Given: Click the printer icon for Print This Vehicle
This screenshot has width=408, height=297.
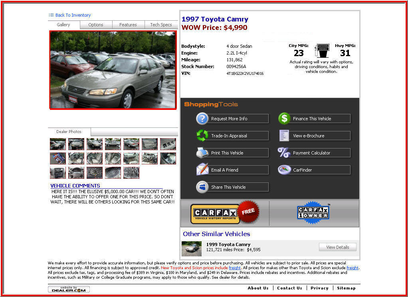Looking at the screenshot, I should click(202, 153).
